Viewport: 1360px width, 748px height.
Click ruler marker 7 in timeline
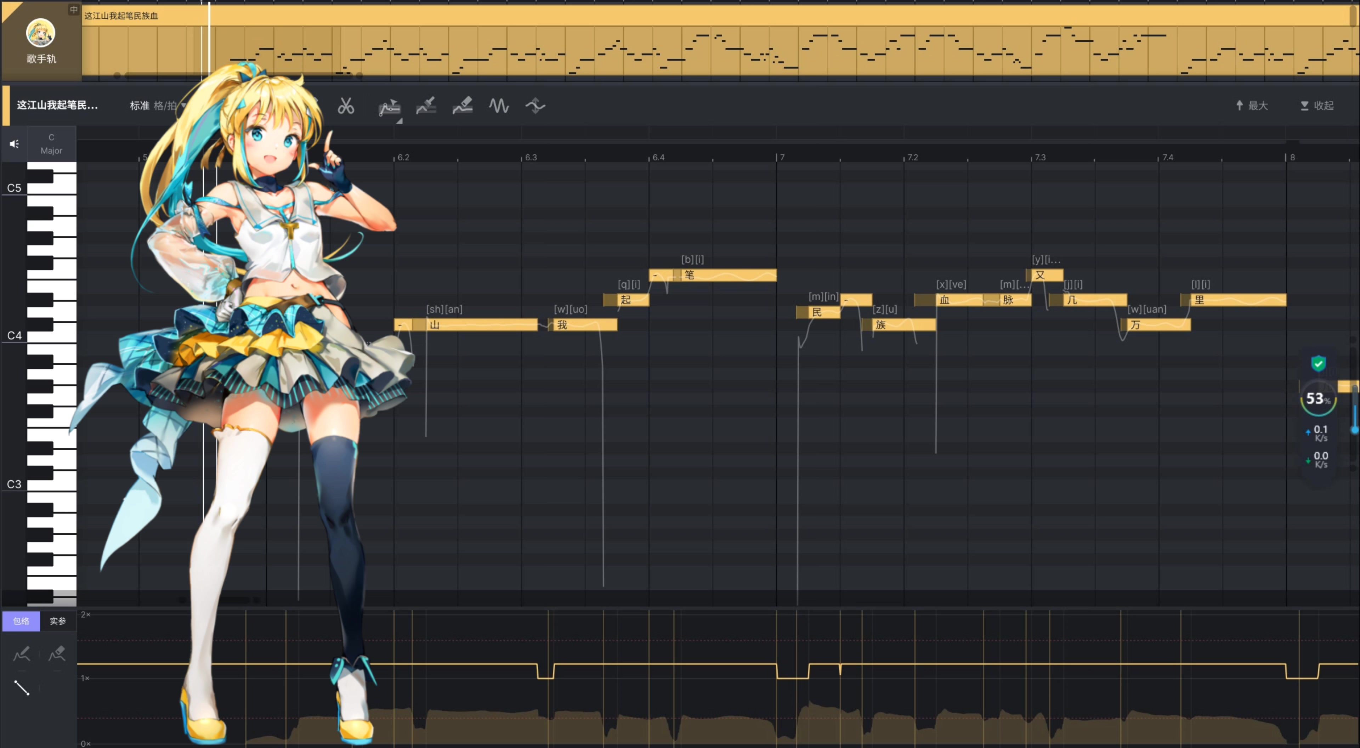click(x=782, y=157)
